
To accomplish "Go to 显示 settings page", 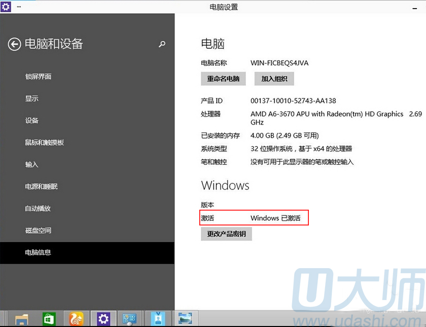I will 32,99.
